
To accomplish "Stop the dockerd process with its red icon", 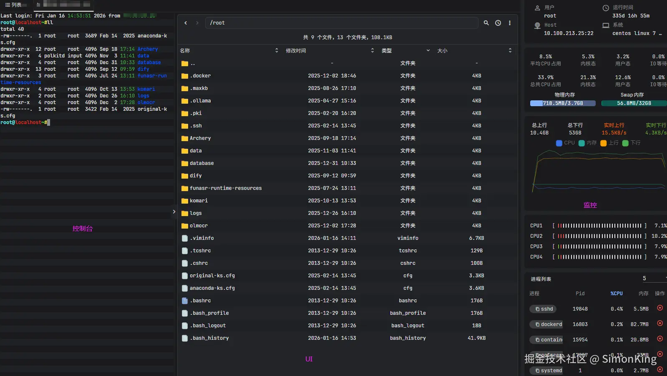I will click(x=660, y=324).
